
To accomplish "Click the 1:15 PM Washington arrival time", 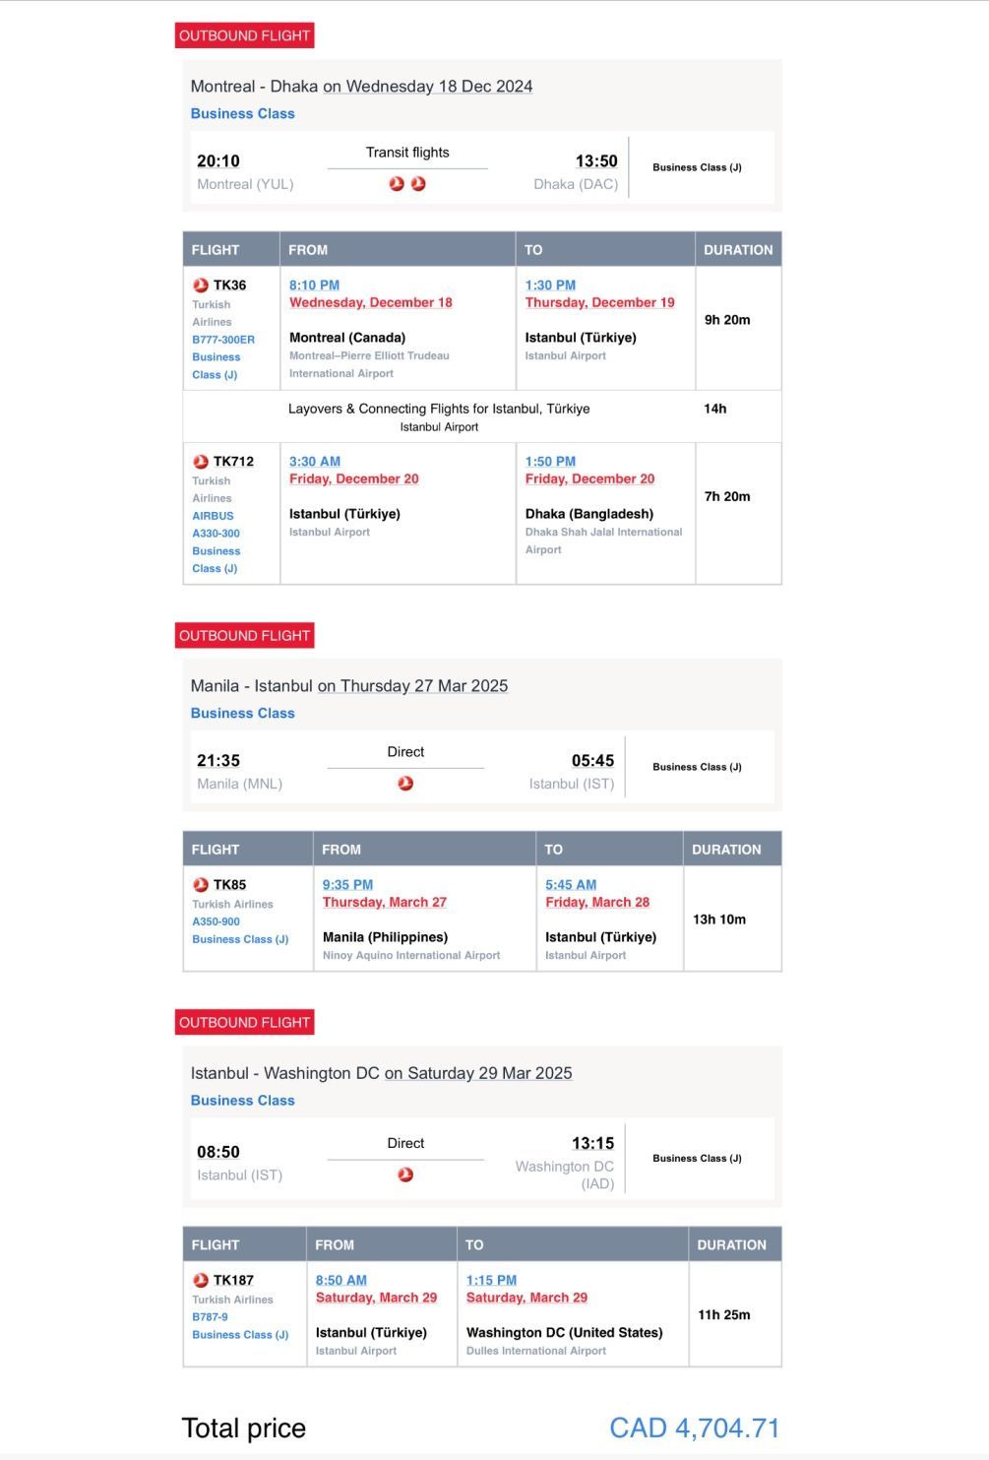I will (x=491, y=1281).
